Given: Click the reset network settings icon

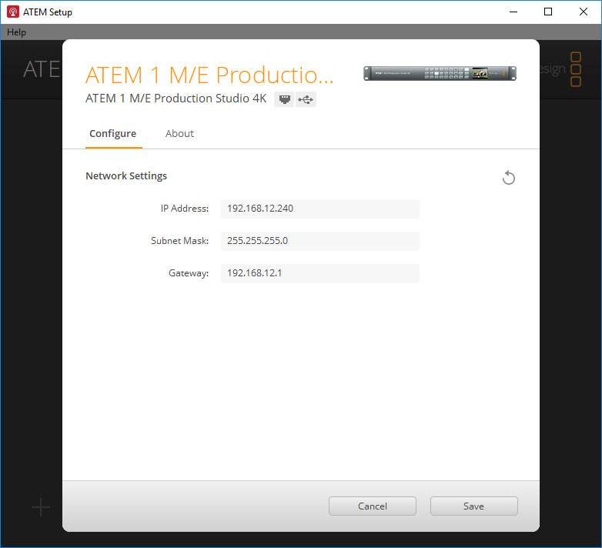Looking at the screenshot, I should click(509, 178).
